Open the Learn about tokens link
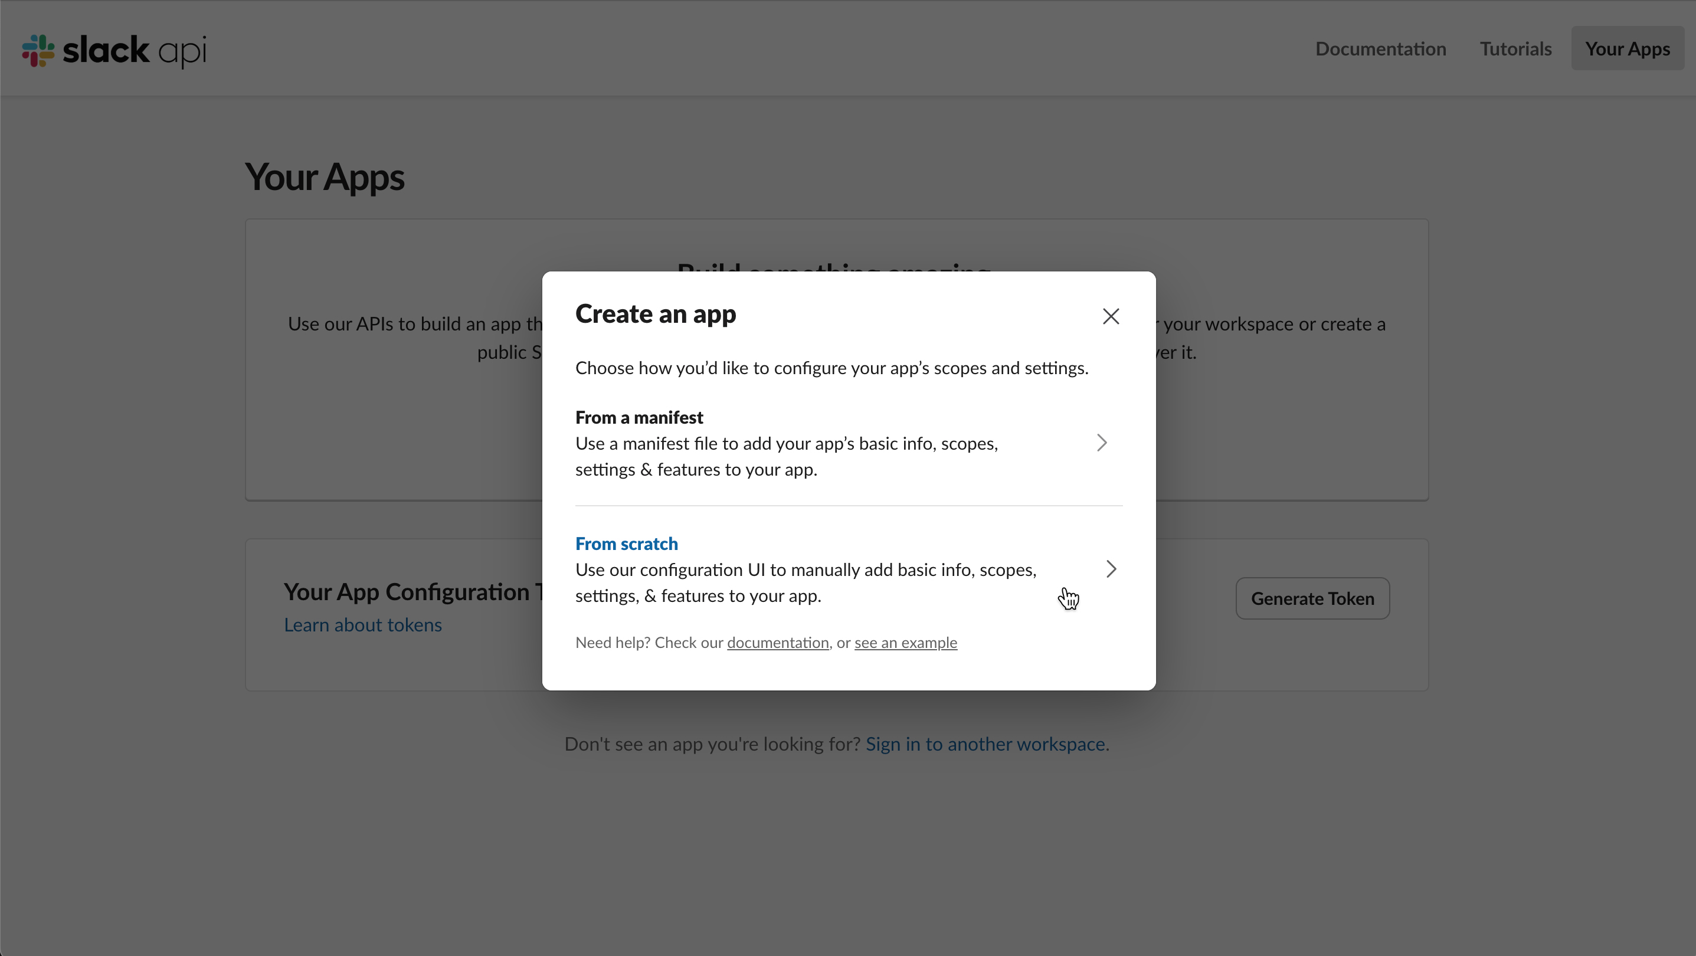This screenshot has width=1696, height=956. pos(363,625)
